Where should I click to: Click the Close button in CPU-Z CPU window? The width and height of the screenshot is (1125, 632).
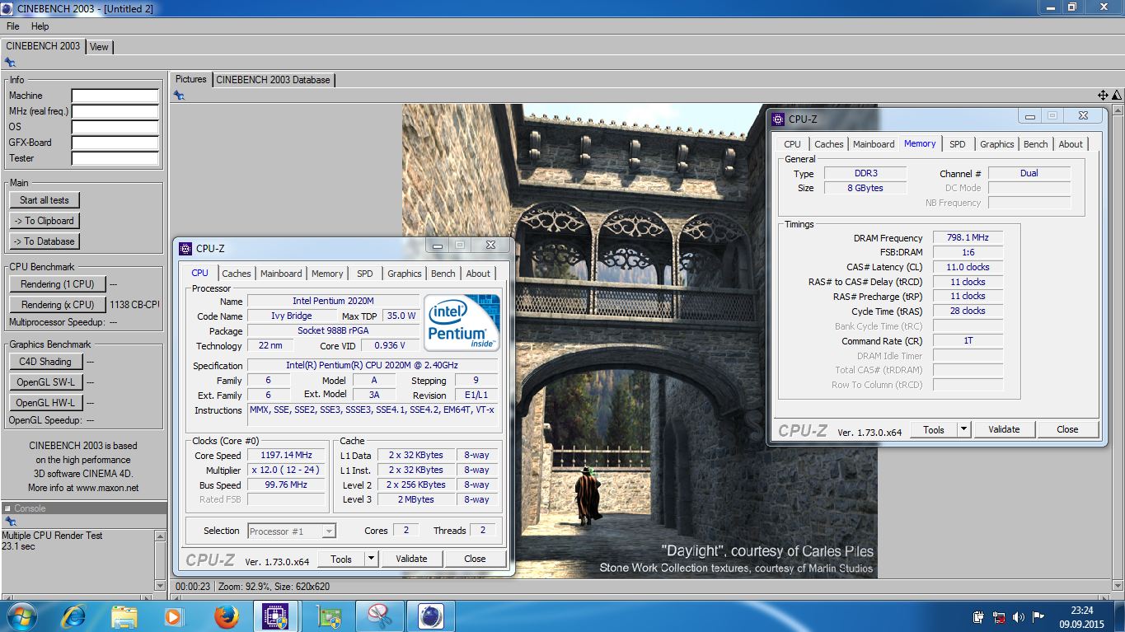click(475, 559)
